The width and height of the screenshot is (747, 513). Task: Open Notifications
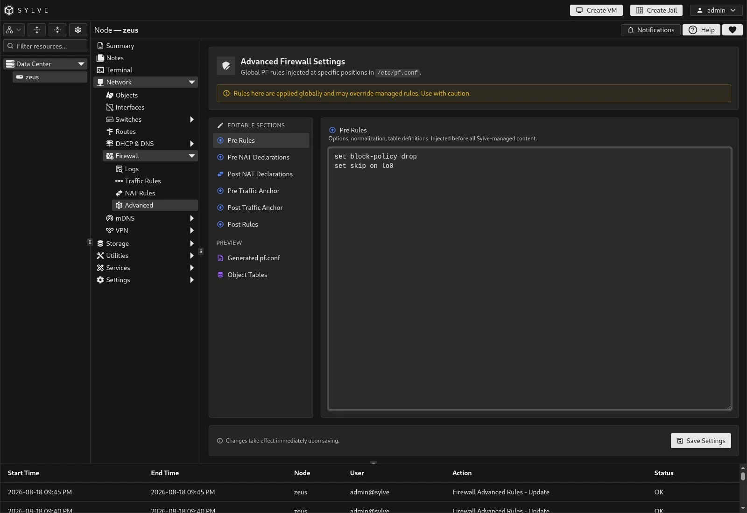[650, 30]
